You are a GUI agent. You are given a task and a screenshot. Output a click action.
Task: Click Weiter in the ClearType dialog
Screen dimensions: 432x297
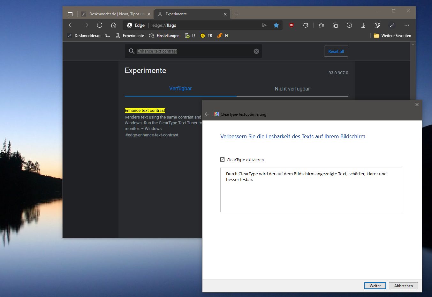pos(375,286)
